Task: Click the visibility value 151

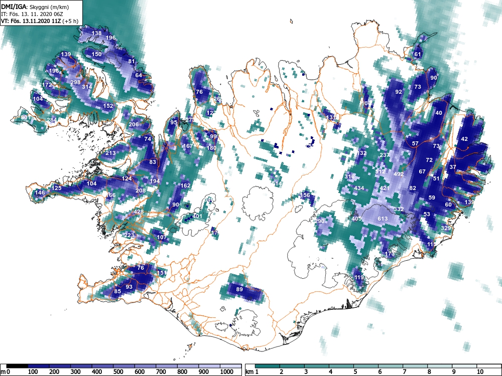Action: pos(162,273)
